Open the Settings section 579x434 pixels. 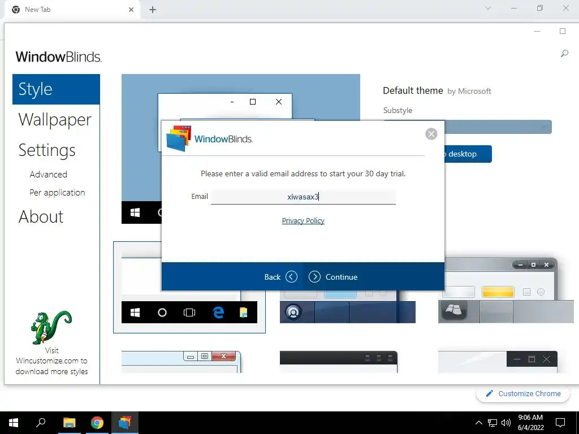[47, 150]
